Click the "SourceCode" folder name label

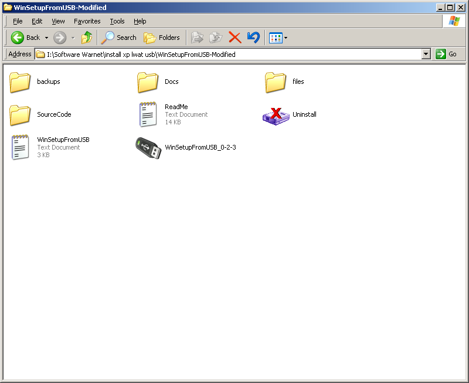54,114
